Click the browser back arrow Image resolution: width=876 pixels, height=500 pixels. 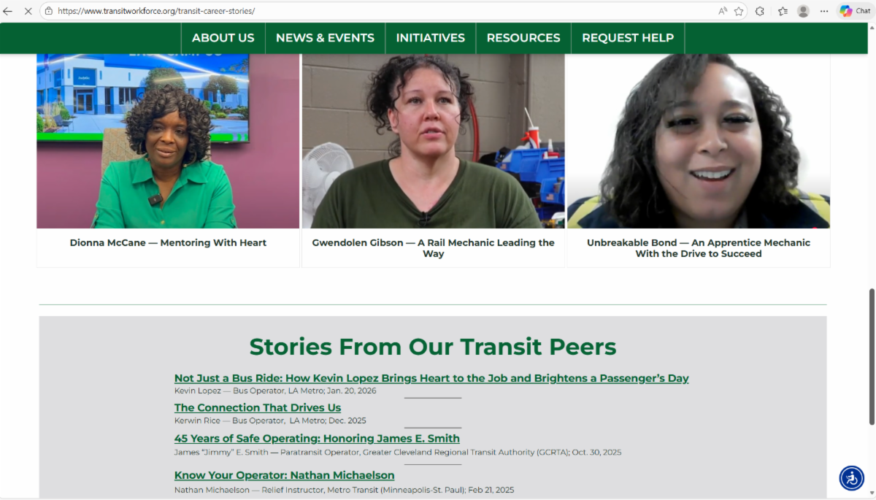click(8, 11)
